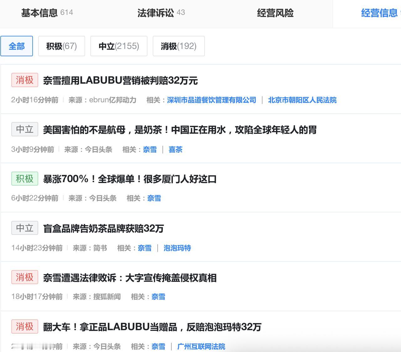Screen dimensions: 401x352
Task: Click 中立 tag on 美国害怕 headline
Action: (x=25, y=129)
